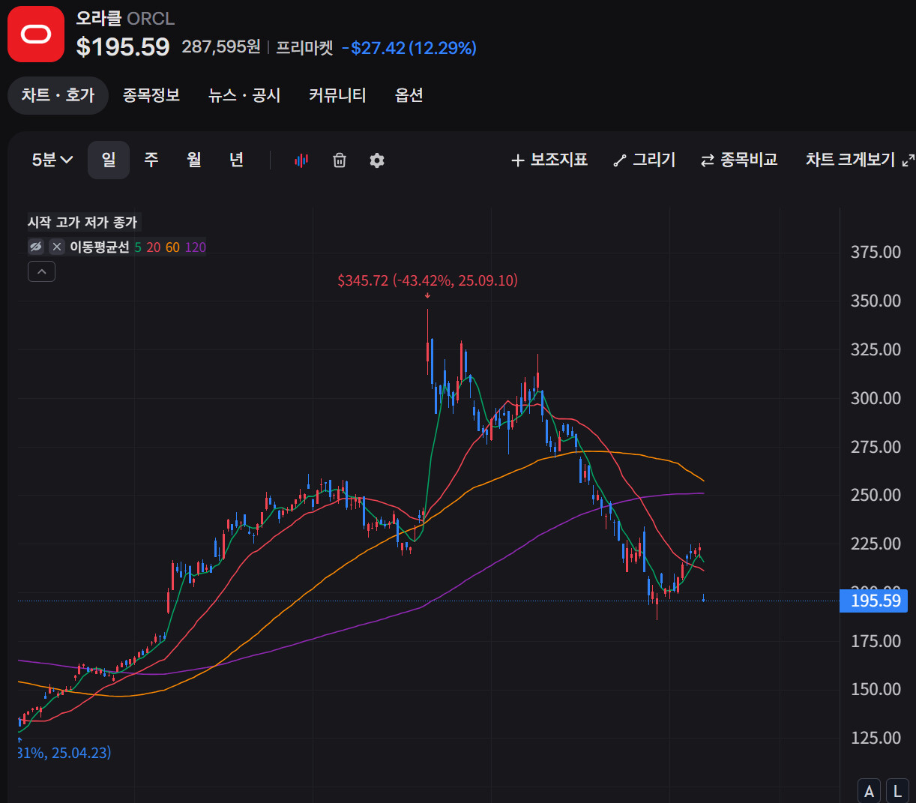Open the 5분 interval dropdown
Viewport: 916px width, 803px height.
pyautogui.click(x=52, y=160)
